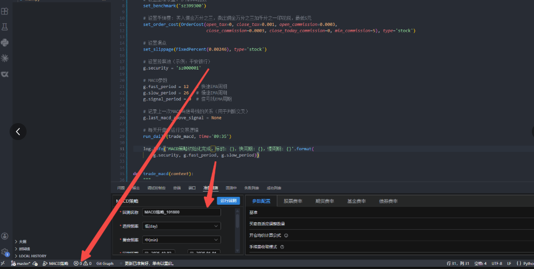Click the master git branch indicator
Image resolution: width=534 pixels, height=269 pixels.
pos(21,264)
